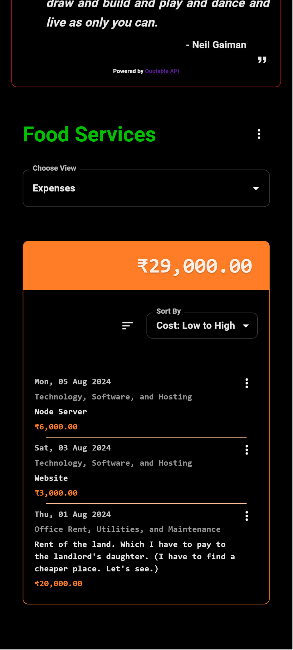Open the Food Services options menu

pyautogui.click(x=259, y=134)
